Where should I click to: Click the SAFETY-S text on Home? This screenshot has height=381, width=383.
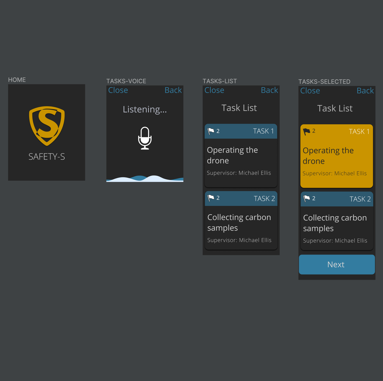pyautogui.click(x=47, y=157)
